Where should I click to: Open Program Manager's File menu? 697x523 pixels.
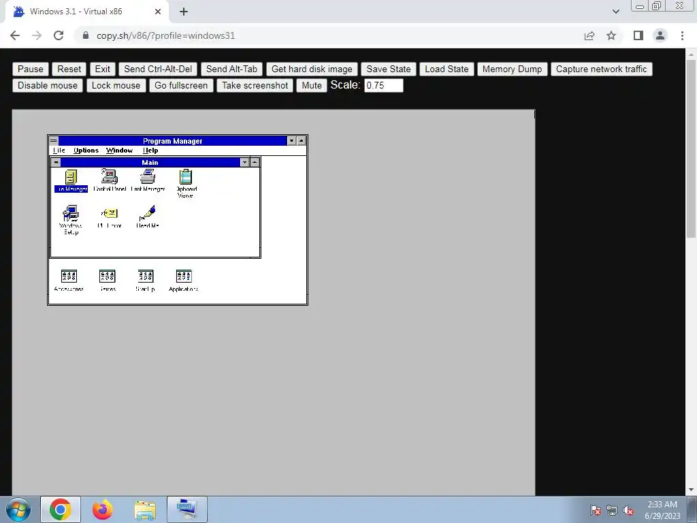[59, 150]
